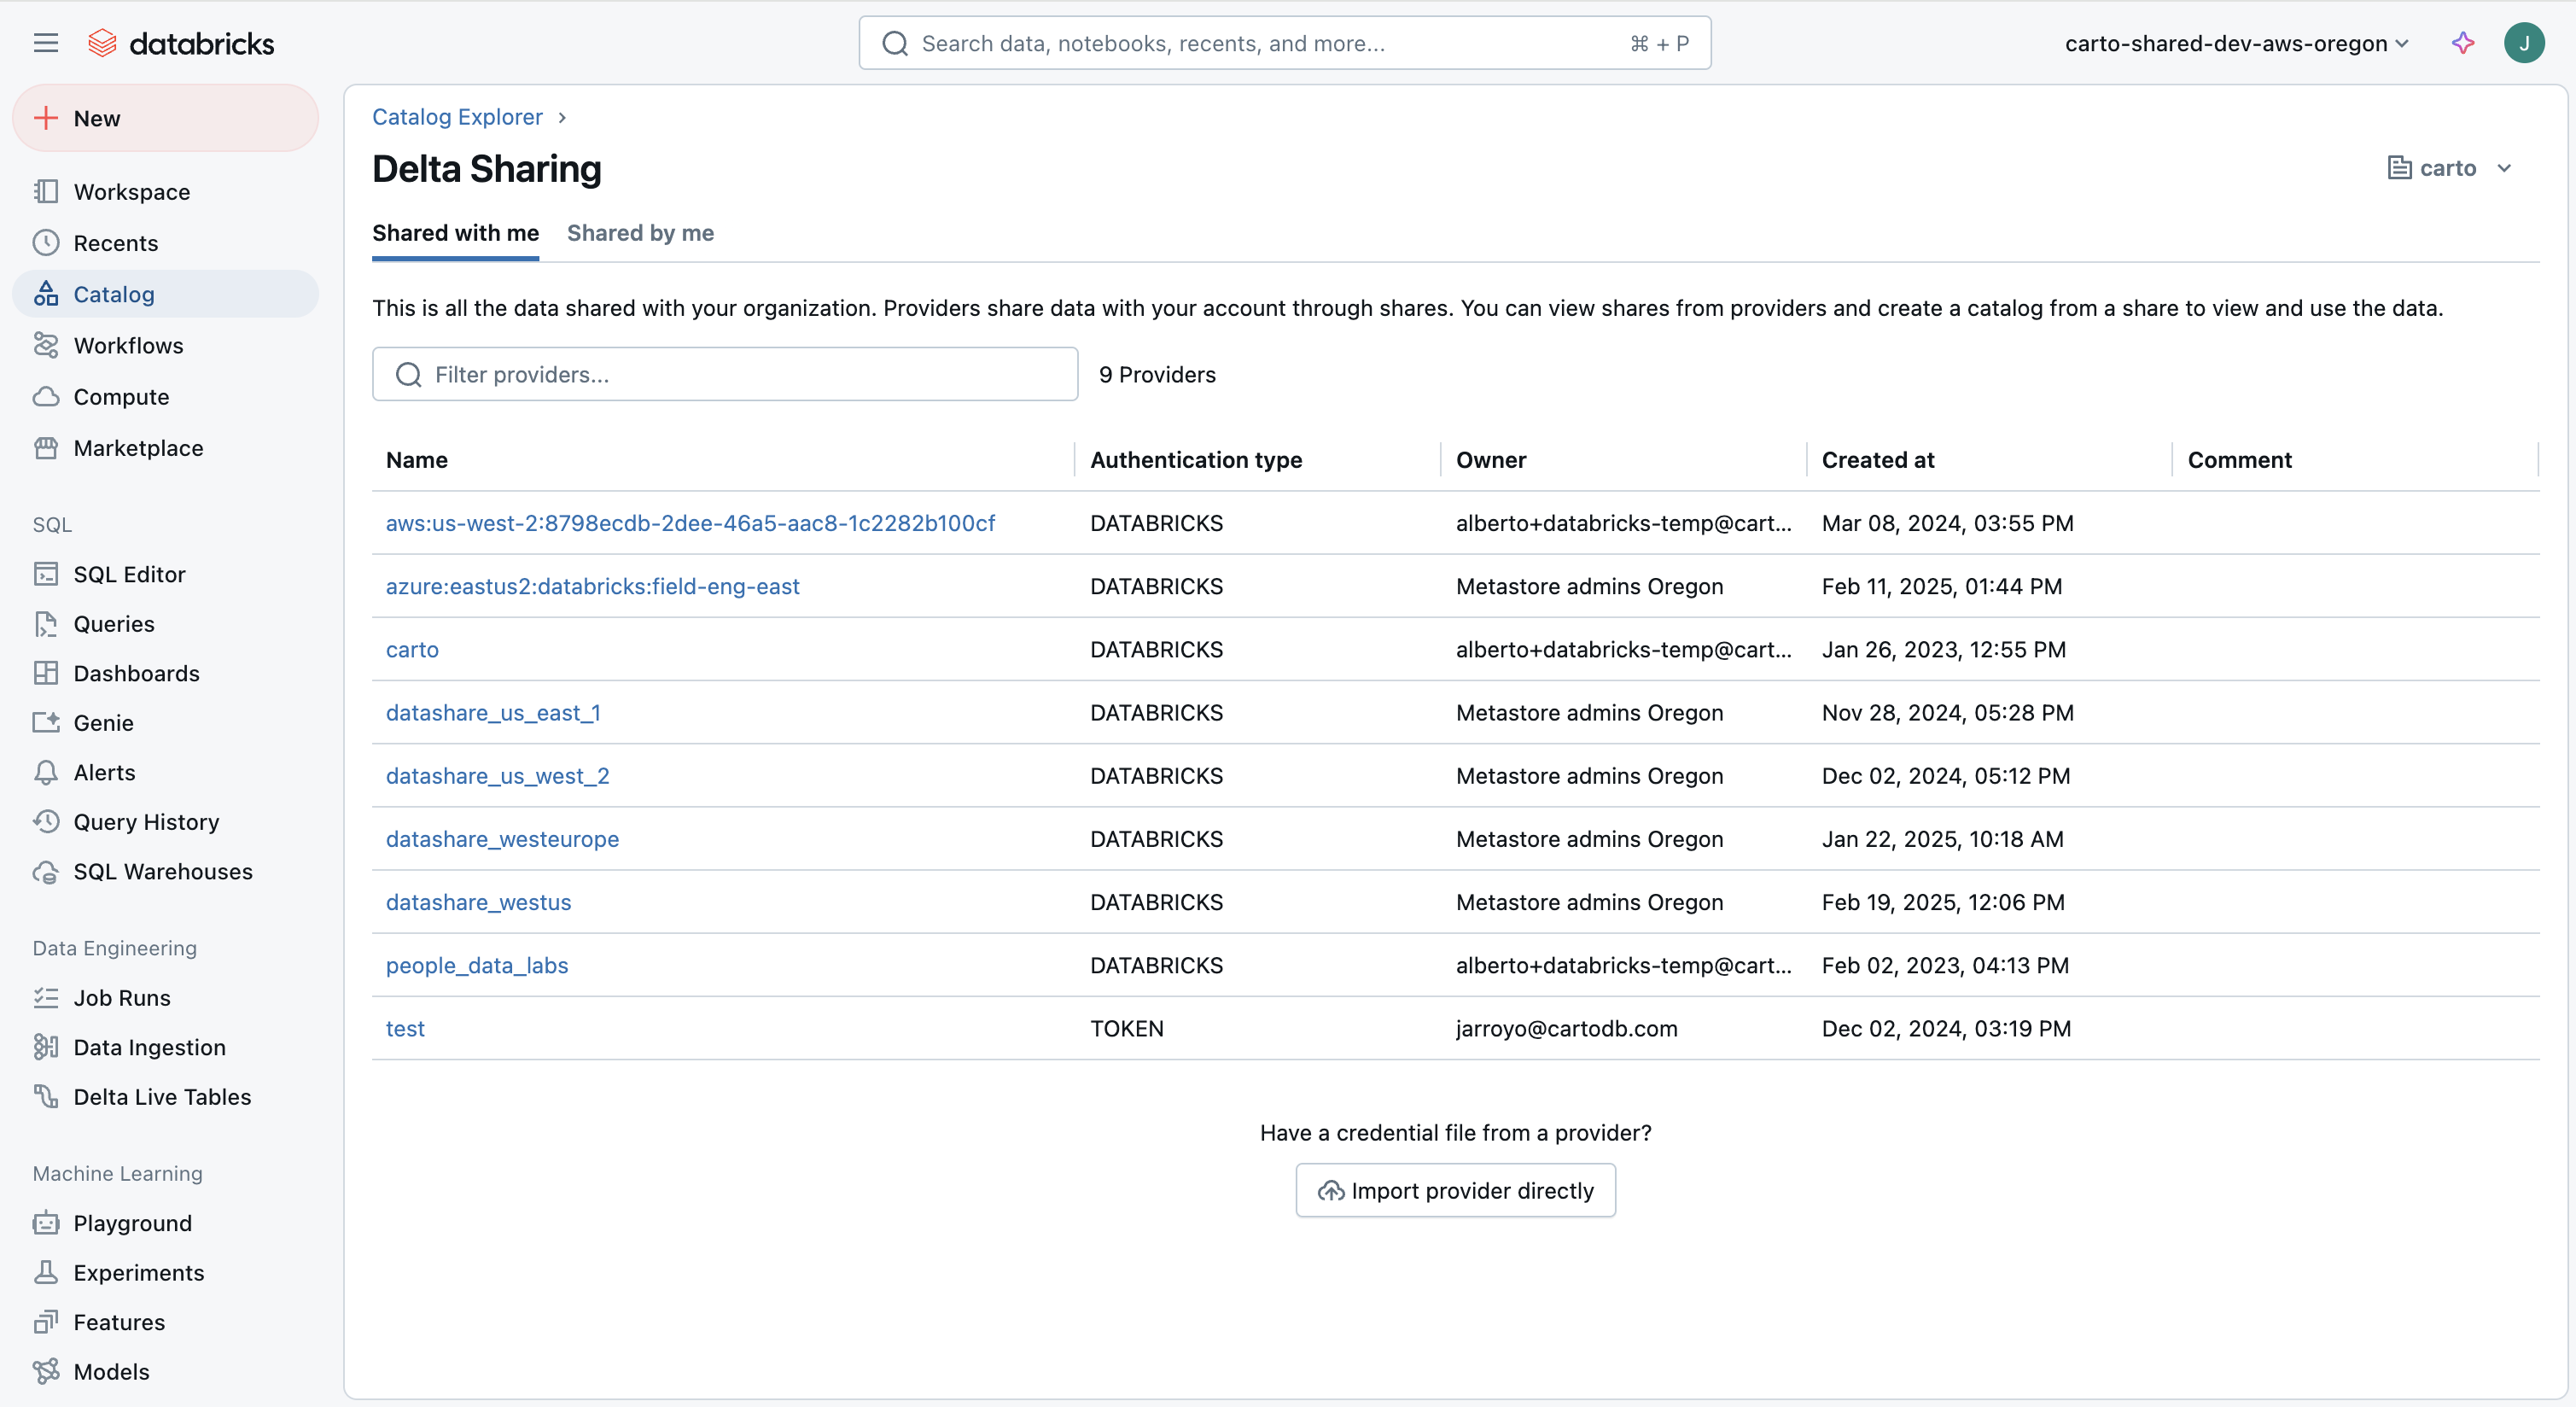Click the New button

pyautogui.click(x=165, y=118)
